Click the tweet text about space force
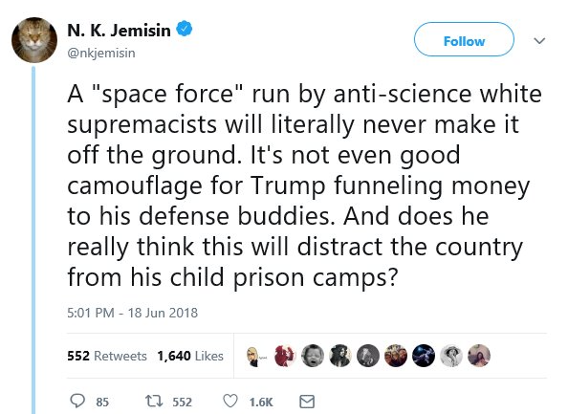Screen dimensions: 568x414 pos(304,185)
